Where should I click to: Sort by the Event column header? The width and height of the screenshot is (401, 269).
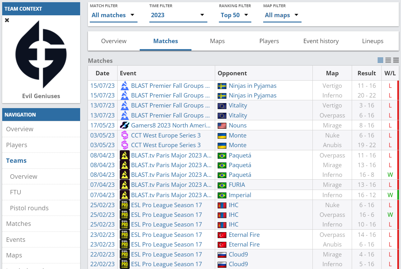pyautogui.click(x=166, y=73)
